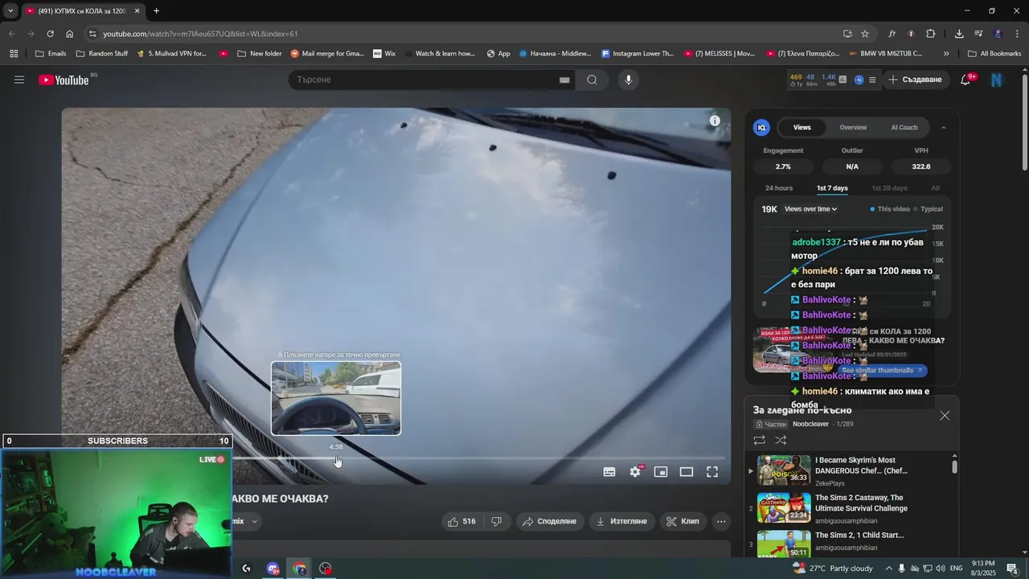Close the watch later playlist panel

[x=945, y=416]
